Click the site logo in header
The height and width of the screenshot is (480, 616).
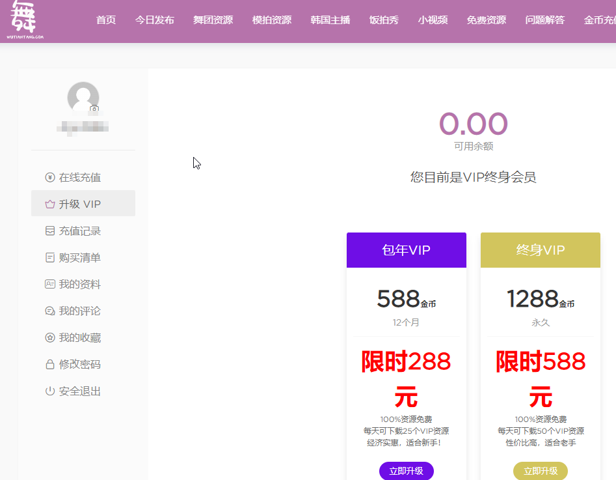(x=25, y=20)
